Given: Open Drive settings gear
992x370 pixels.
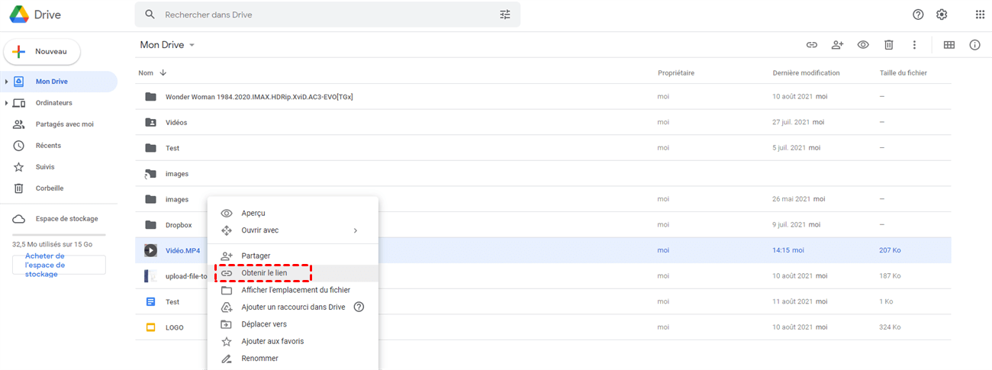Looking at the screenshot, I should tap(942, 14).
